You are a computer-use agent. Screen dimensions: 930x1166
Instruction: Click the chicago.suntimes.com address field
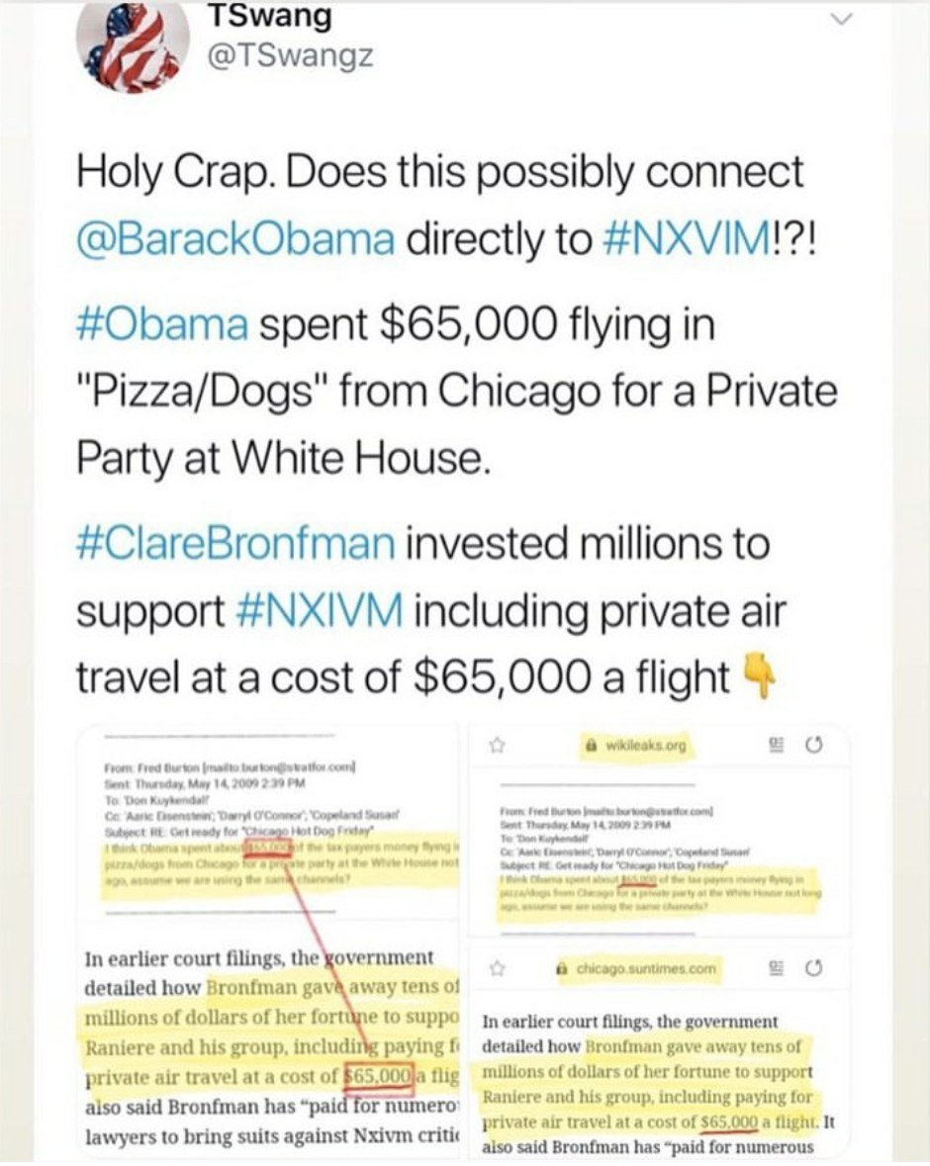638,968
